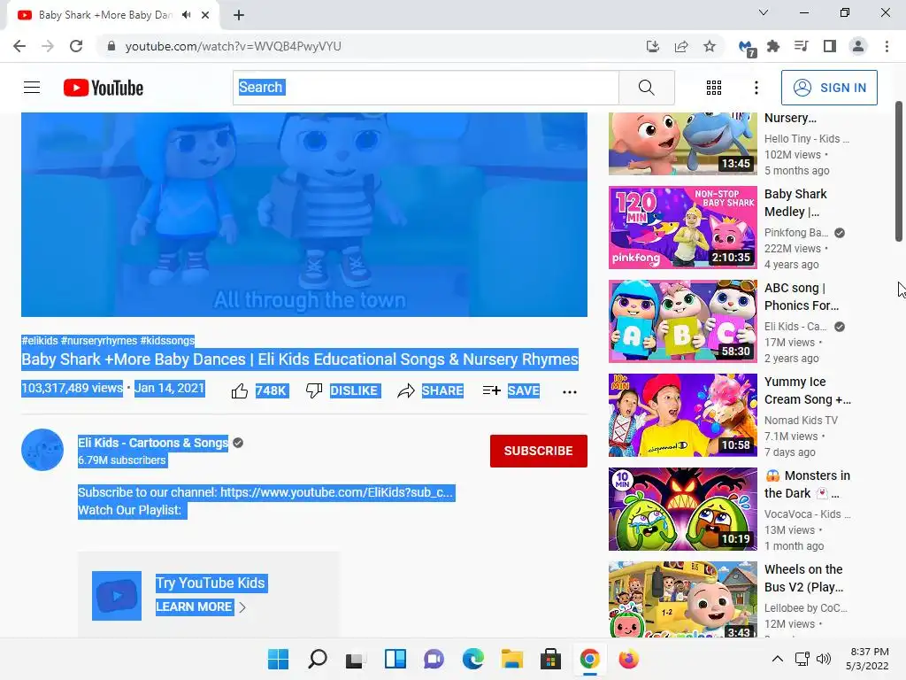
Task: Click the SIGN IN button
Action: pos(829,88)
